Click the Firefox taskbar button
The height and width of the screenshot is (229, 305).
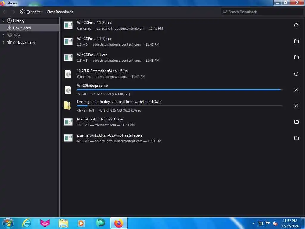coord(119,223)
